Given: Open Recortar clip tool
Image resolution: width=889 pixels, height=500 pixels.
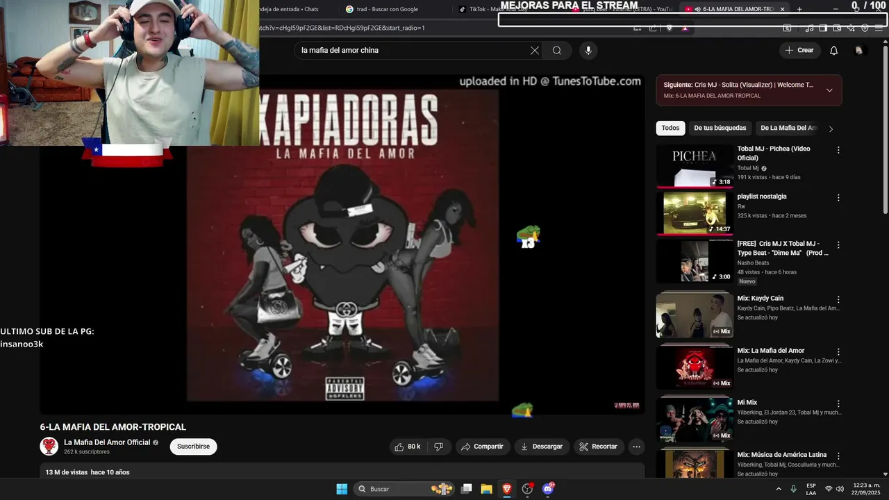Looking at the screenshot, I should [599, 447].
